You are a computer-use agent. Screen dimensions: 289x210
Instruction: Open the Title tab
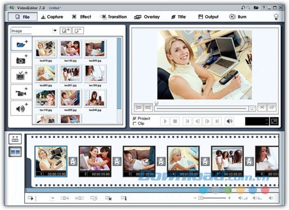(178, 17)
